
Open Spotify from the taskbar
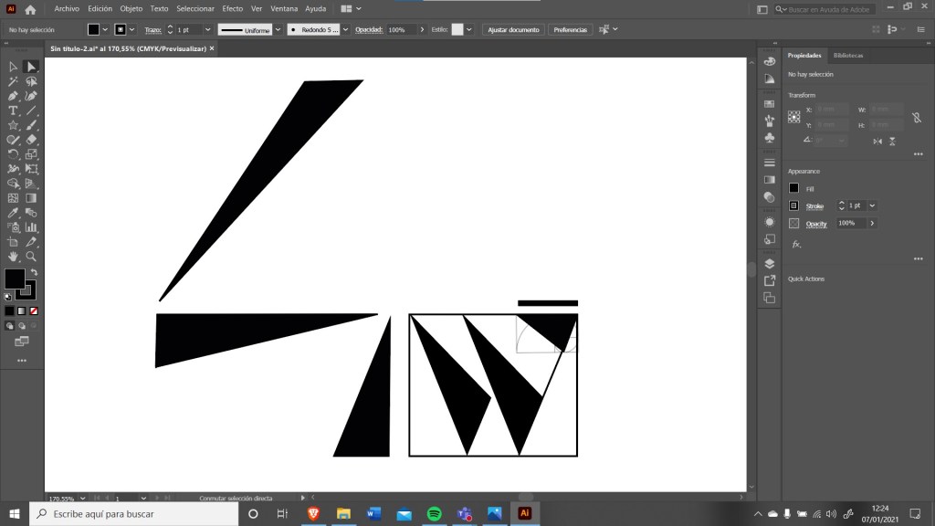point(434,514)
